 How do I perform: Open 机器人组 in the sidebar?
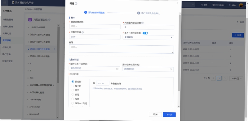pyautogui.click(x=7, y=34)
